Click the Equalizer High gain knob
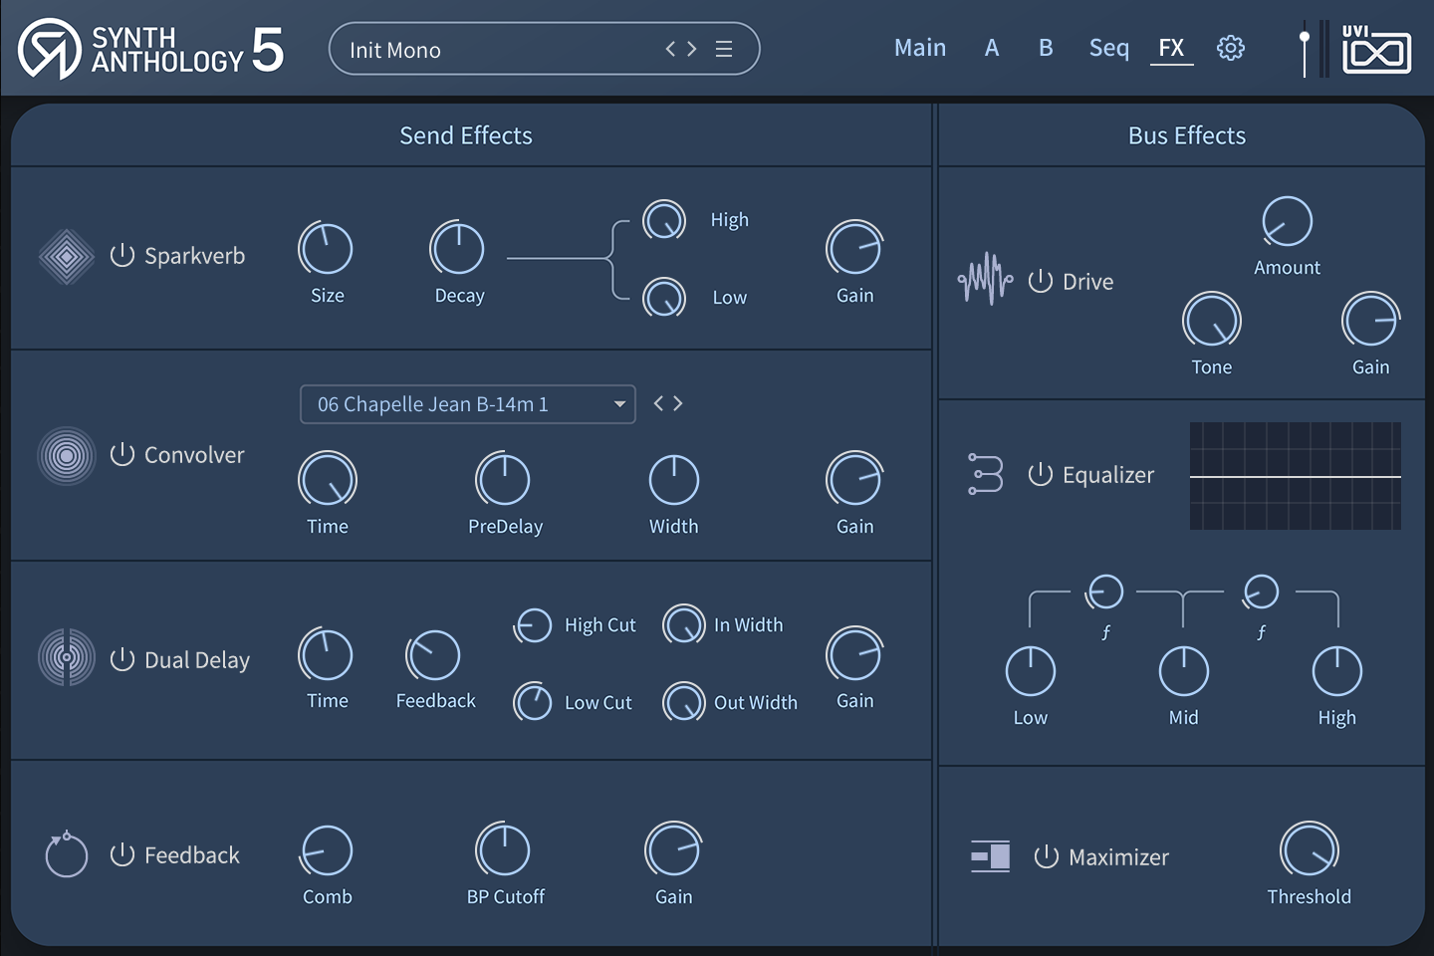The height and width of the screenshot is (956, 1434). point(1337,671)
